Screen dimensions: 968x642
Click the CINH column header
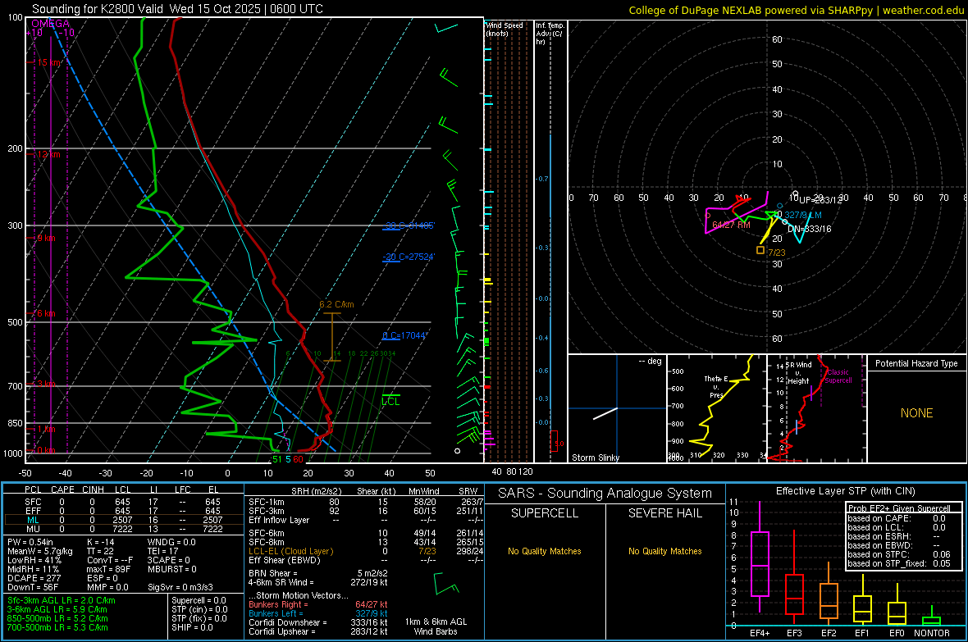93,489
